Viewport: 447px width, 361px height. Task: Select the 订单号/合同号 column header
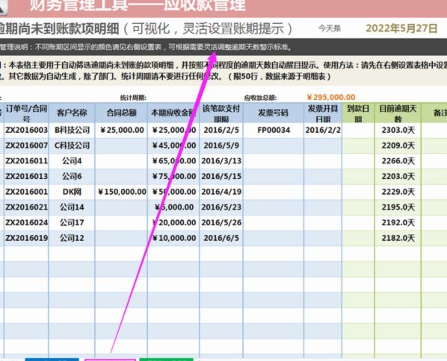click(x=26, y=113)
